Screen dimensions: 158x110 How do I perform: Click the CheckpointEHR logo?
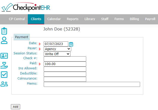tap(26, 7)
